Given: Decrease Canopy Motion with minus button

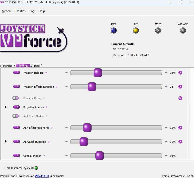Looking at the screenshot, I should point(67,156).
